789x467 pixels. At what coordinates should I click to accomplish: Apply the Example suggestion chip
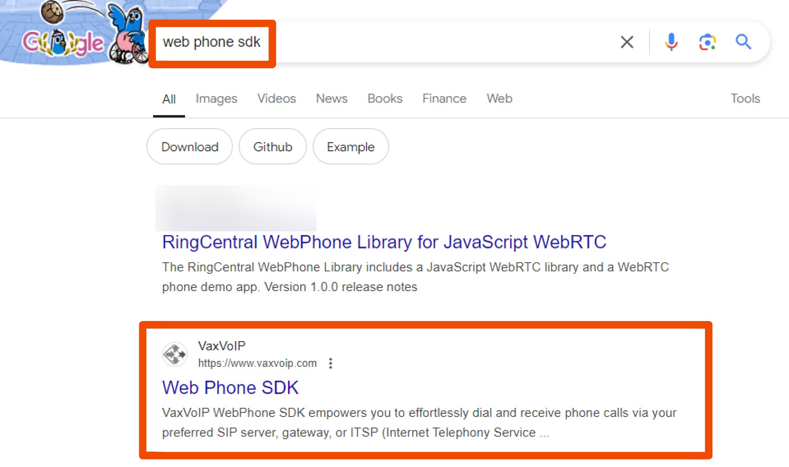click(351, 147)
